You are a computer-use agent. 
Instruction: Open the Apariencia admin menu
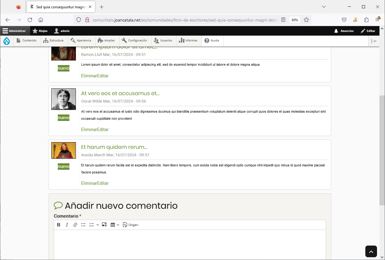pos(81,41)
